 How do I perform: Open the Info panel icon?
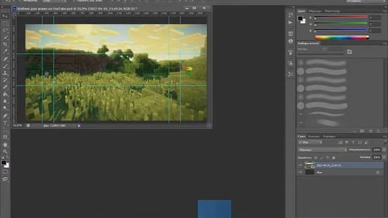pos(290,41)
